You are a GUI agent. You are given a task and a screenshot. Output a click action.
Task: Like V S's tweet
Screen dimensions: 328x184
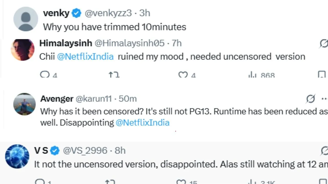pyautogui.click(x=181, y=182)
